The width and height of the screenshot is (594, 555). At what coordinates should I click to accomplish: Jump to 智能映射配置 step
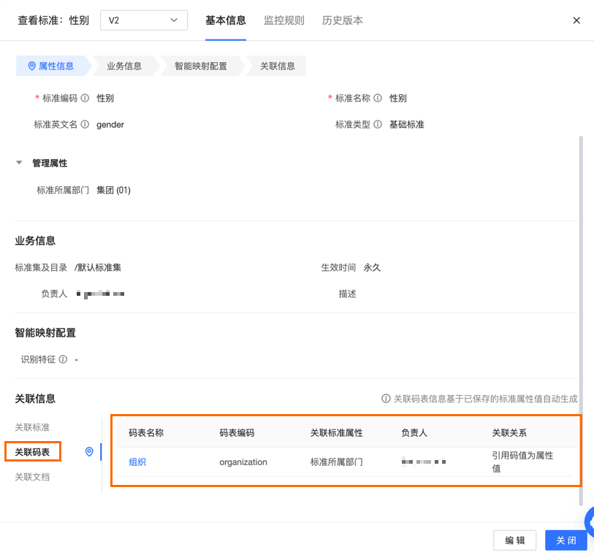[200, 66]
